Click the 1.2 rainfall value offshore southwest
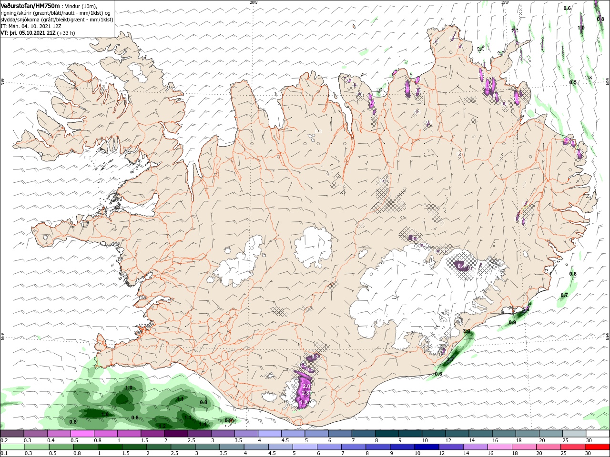Screen dimensions: 610x457 (x=162, y=426)
